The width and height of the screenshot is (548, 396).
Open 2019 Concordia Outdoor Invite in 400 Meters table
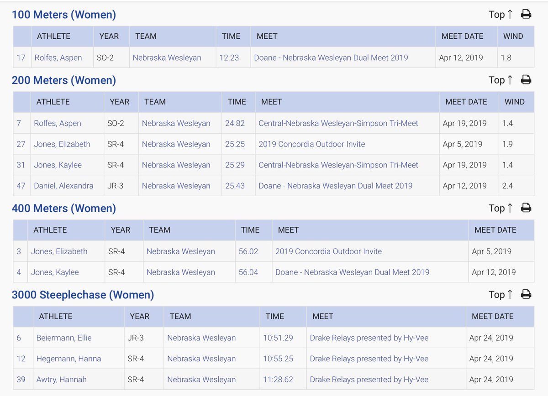(x=328, y=251)
